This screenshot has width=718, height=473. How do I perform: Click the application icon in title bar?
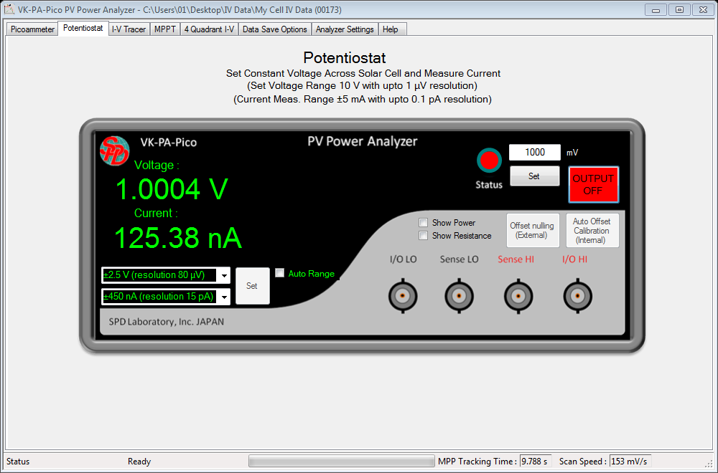[9, 9]
